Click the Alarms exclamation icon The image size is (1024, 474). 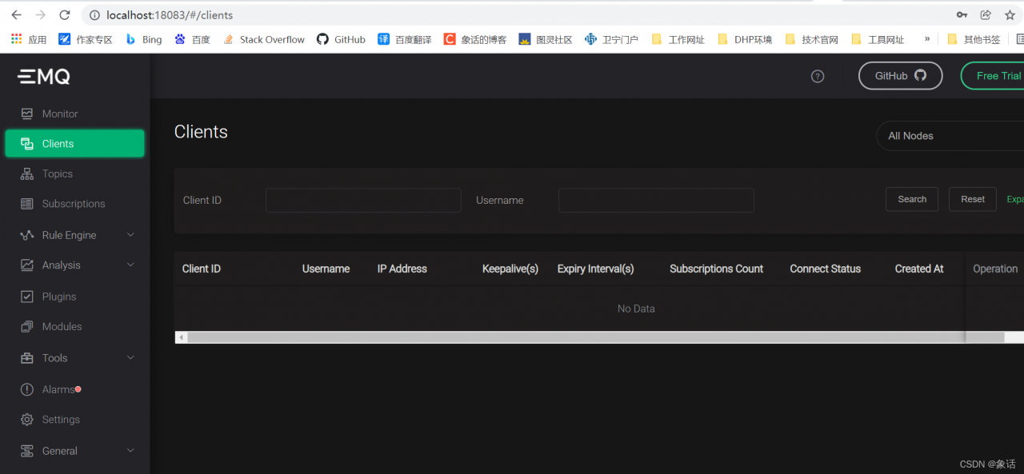click(x=27, y=389)
